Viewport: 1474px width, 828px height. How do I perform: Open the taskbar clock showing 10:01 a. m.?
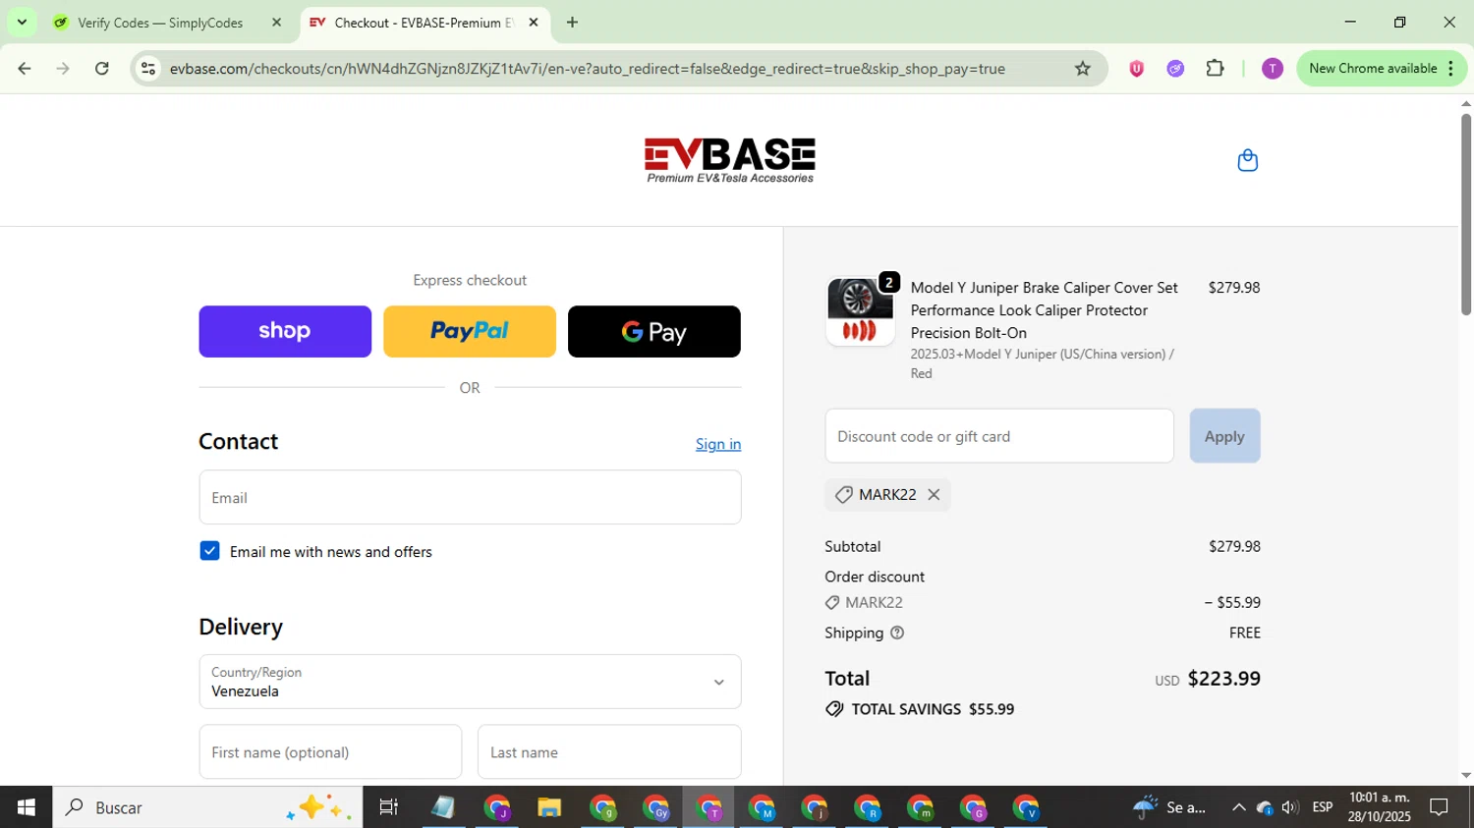click(x=1380, y=807)
